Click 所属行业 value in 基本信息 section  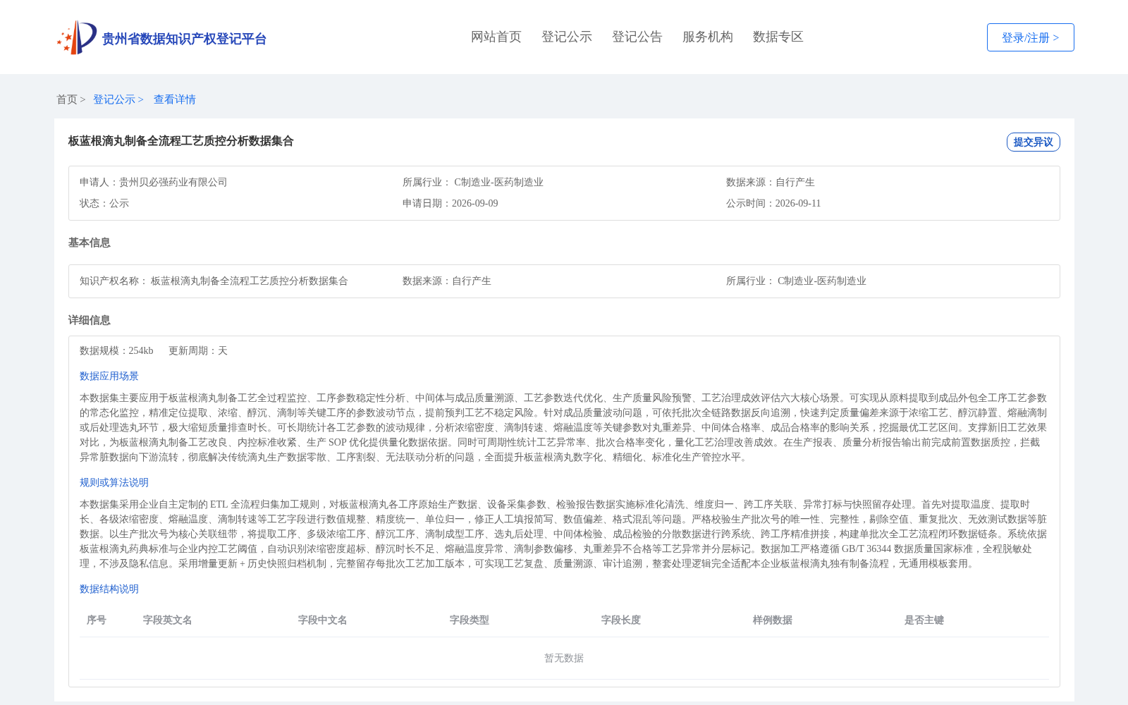click(822, 281)
